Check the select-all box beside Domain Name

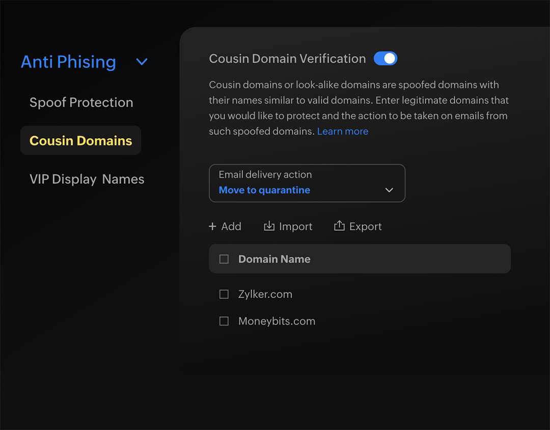[x=224, y=259]
